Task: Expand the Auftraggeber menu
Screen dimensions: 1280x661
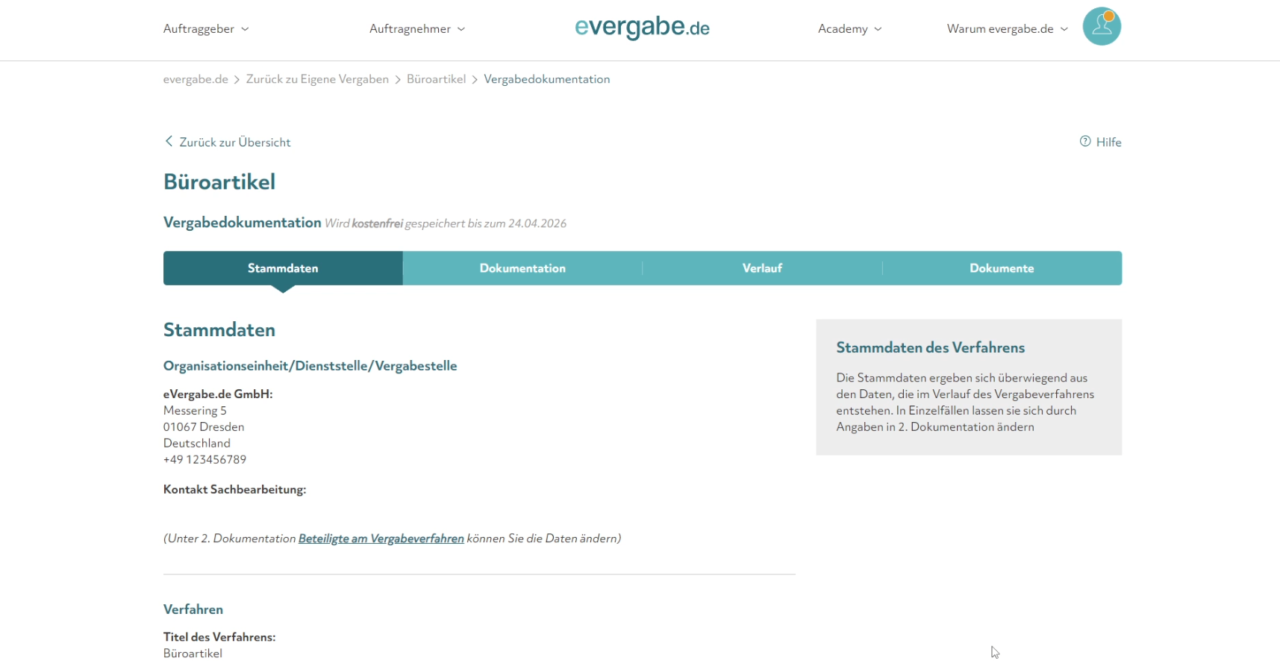Action: (206, 28)
